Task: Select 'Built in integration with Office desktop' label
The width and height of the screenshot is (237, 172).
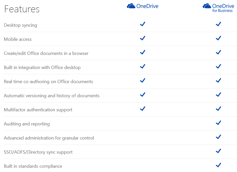Action: pos(42,67)
